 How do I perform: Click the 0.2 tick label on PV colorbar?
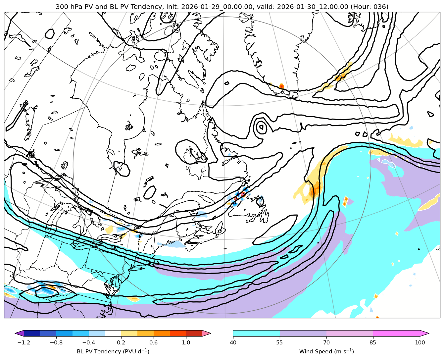click(x=121, y=342)
